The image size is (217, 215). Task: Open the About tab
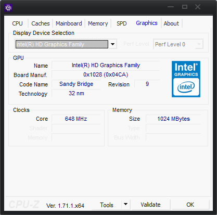click(x=171, y=23)
